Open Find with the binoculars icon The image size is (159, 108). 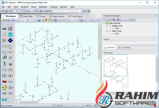(x=55, y=20)
